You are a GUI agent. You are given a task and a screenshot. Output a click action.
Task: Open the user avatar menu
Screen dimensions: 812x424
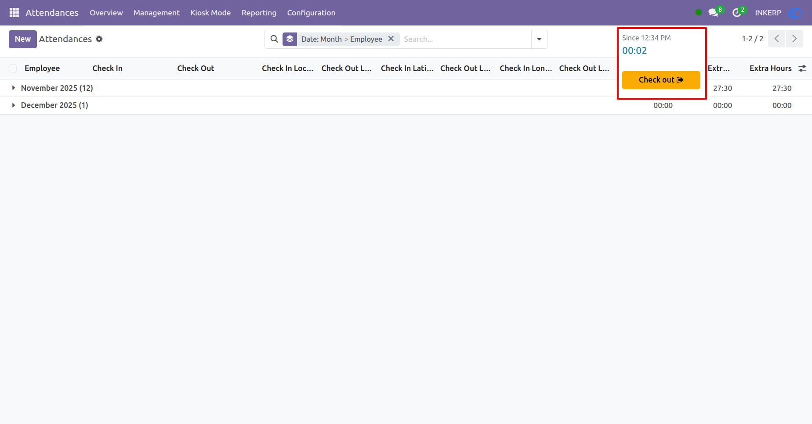[x=795, y=13]
